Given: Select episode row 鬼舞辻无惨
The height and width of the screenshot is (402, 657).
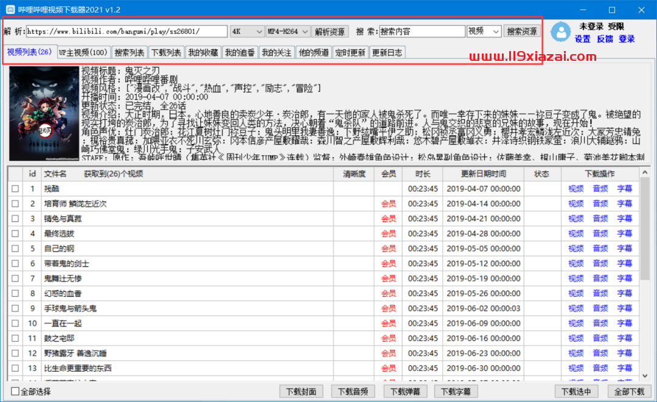Looking at the screenshot, I should (x=324, y=279).
